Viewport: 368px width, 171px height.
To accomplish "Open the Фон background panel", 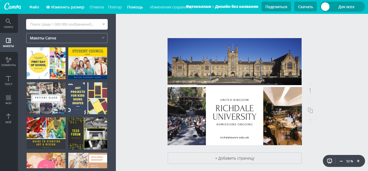I will [x=8, y=100].
